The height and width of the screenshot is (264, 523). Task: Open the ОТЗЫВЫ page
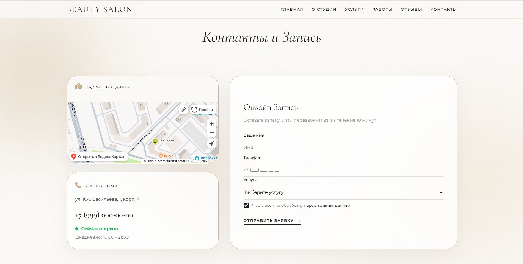pos(411,9)
